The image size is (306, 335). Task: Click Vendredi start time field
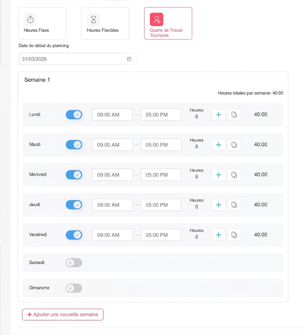(x=112, y=235)
